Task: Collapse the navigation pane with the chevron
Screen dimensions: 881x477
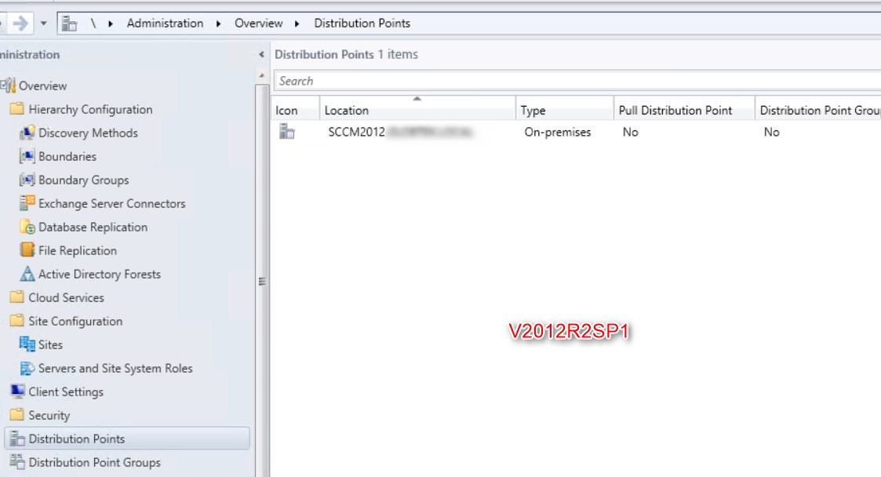Action: click(x=260, y=54)
